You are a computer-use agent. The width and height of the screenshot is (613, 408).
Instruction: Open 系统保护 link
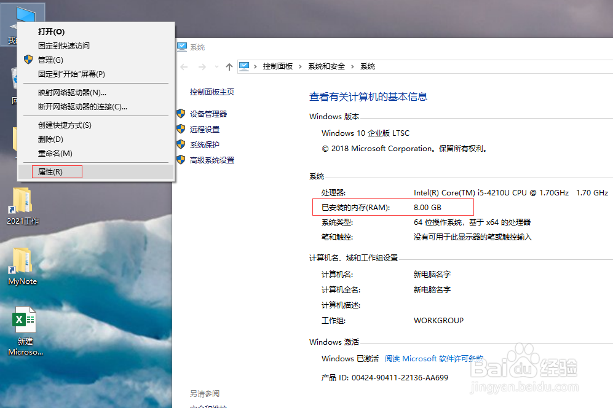205,144
